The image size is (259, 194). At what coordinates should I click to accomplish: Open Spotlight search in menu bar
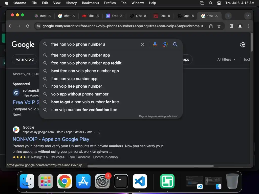(211, 3)
